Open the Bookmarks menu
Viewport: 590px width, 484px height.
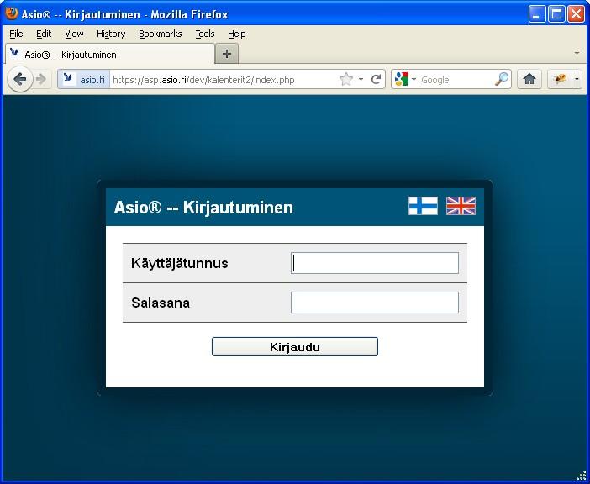tap(161, 34)
